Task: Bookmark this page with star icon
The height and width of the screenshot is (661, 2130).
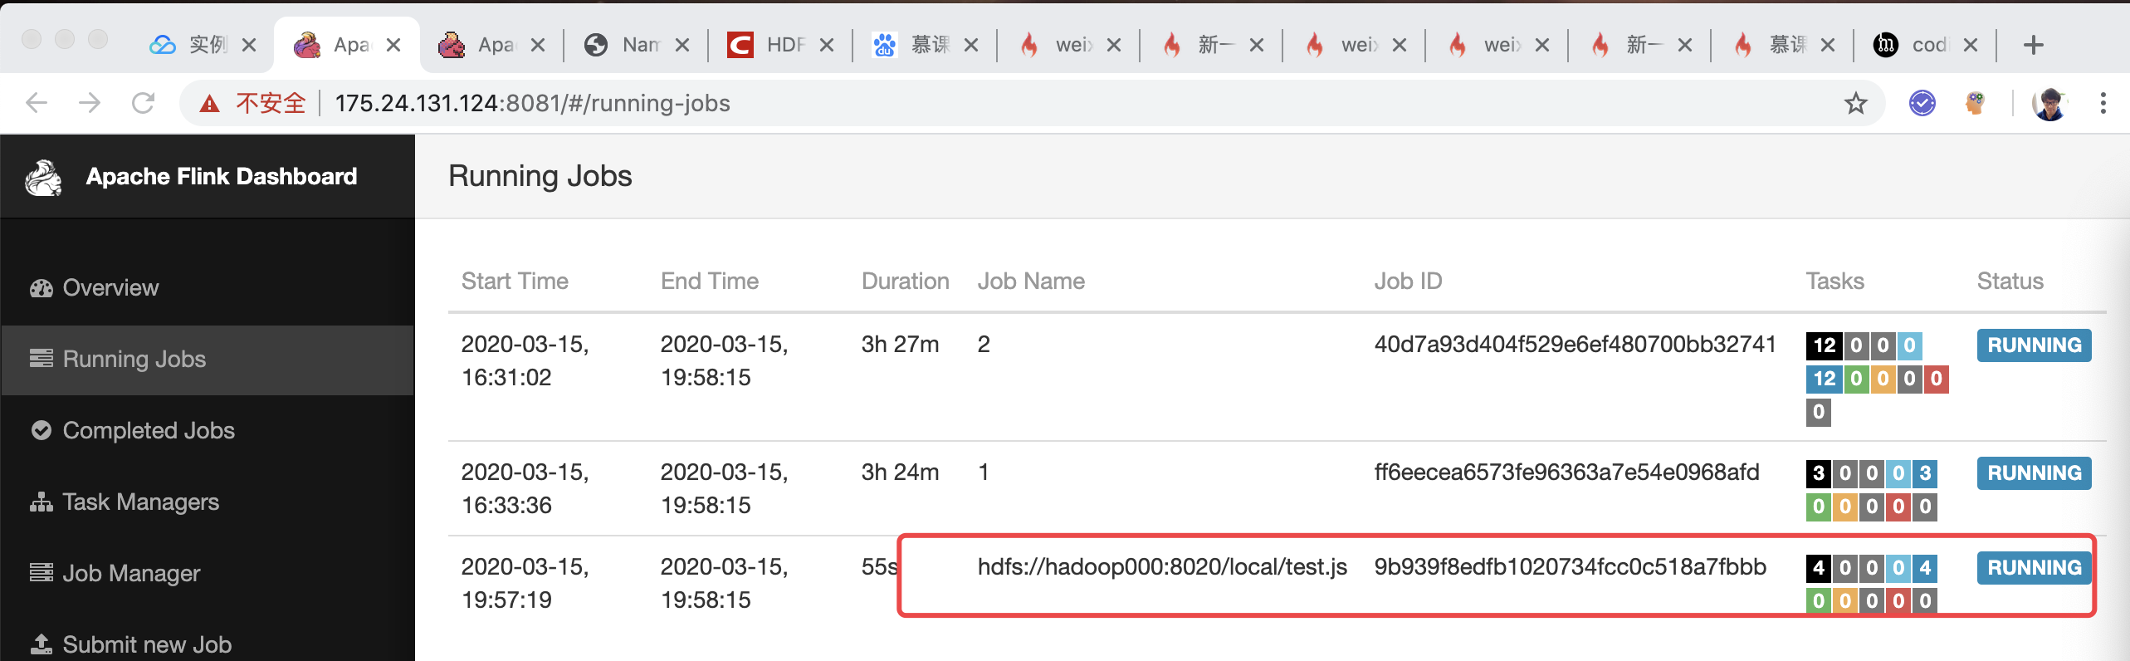Action: pyautogui.click(x=1856, y=103)
